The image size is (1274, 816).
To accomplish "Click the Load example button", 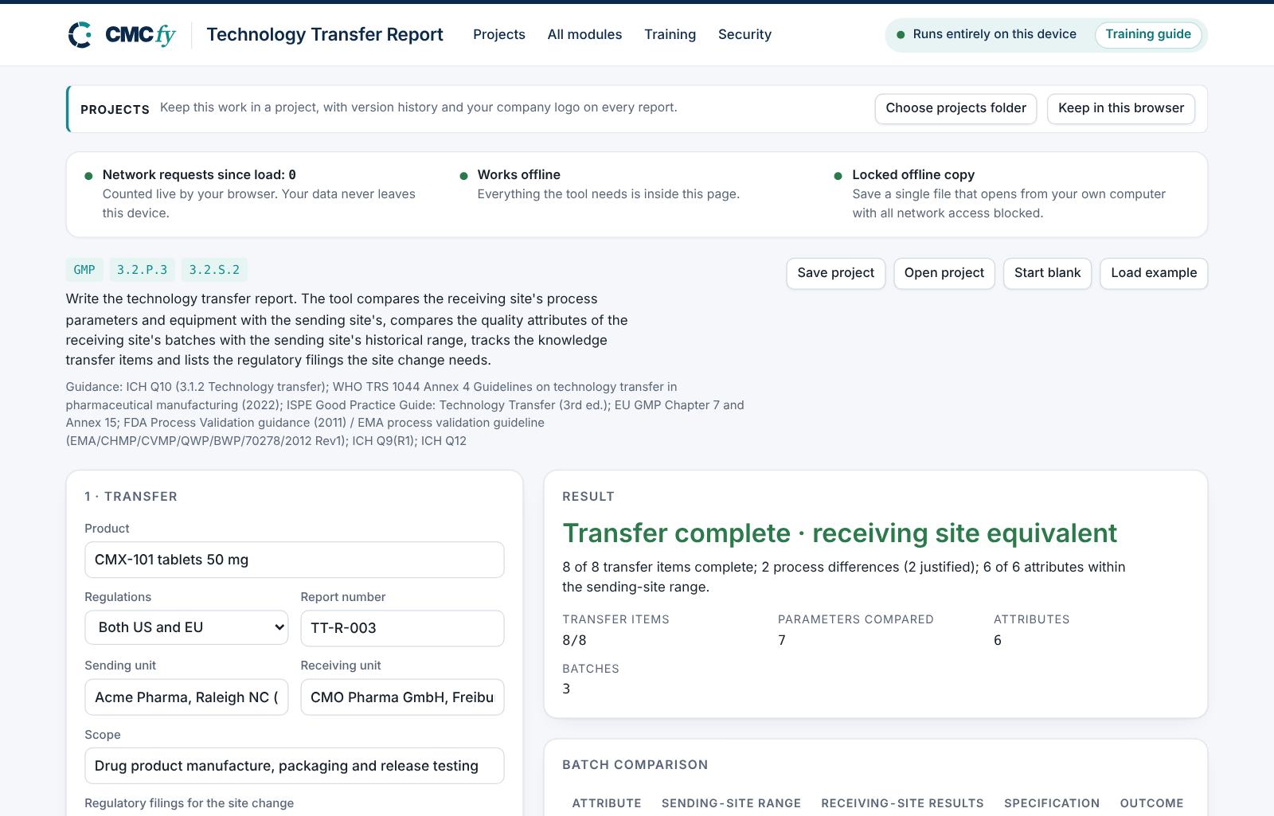I will click(x=1154, y=273).
